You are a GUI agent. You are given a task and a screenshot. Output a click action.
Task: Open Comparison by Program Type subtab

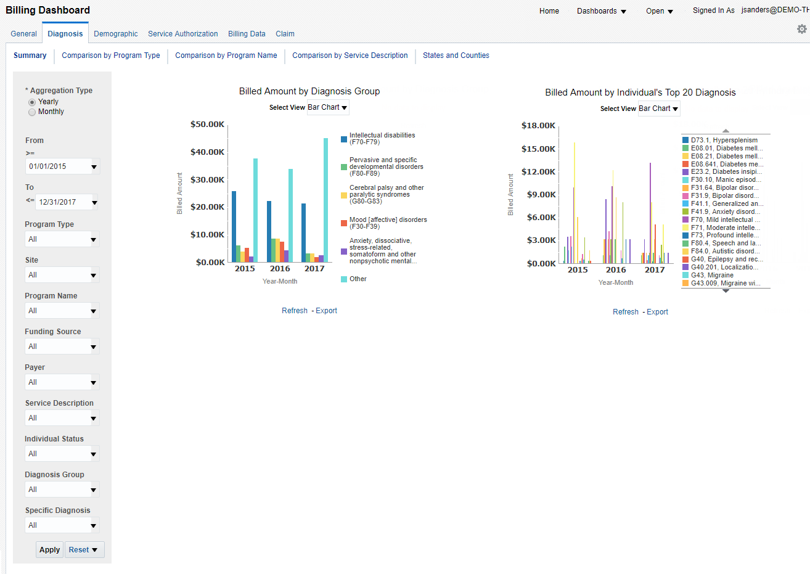[x=111, y=55]
